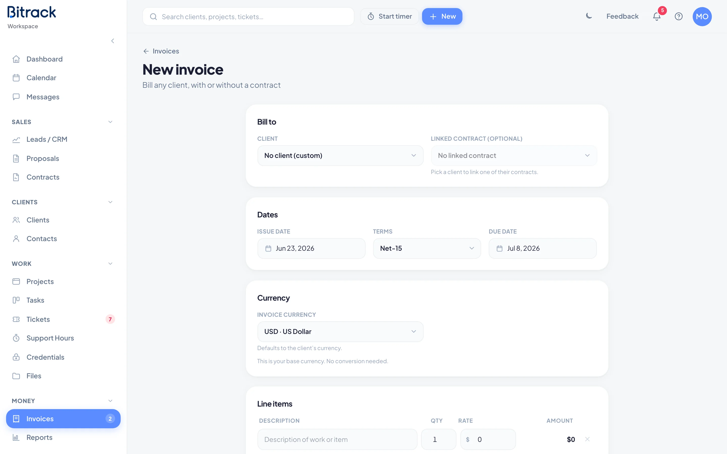
Task: Click the Dashboard home icon
Action: click(16, 59)
